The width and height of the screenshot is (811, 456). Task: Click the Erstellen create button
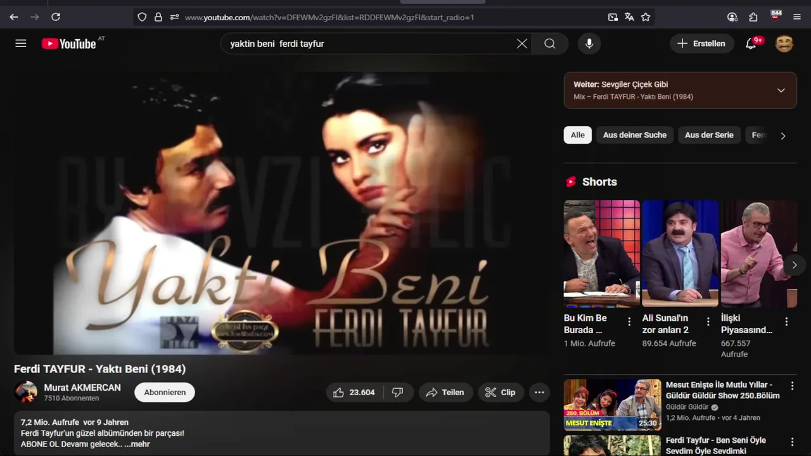point(702,44)
